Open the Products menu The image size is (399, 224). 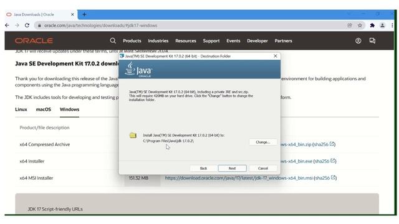(132, 40)
